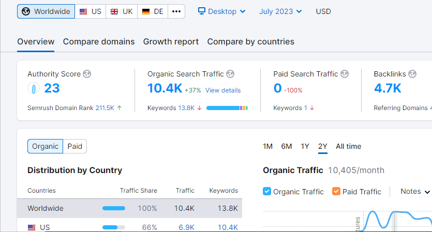Select the UK flag database button

[122, 11]
